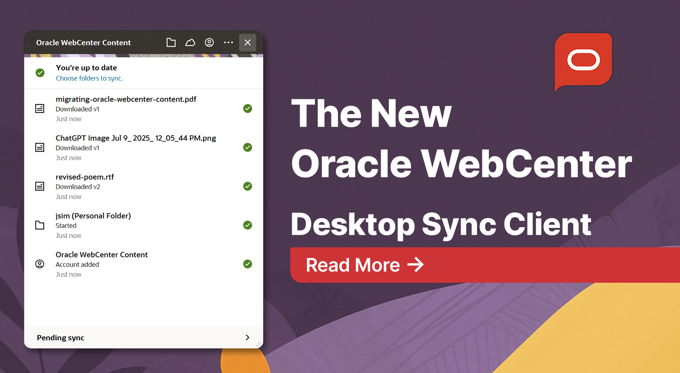
Task: Click the document icon beside migrating-oracle-webcenter-content.pdf
Action: point(40,109)
